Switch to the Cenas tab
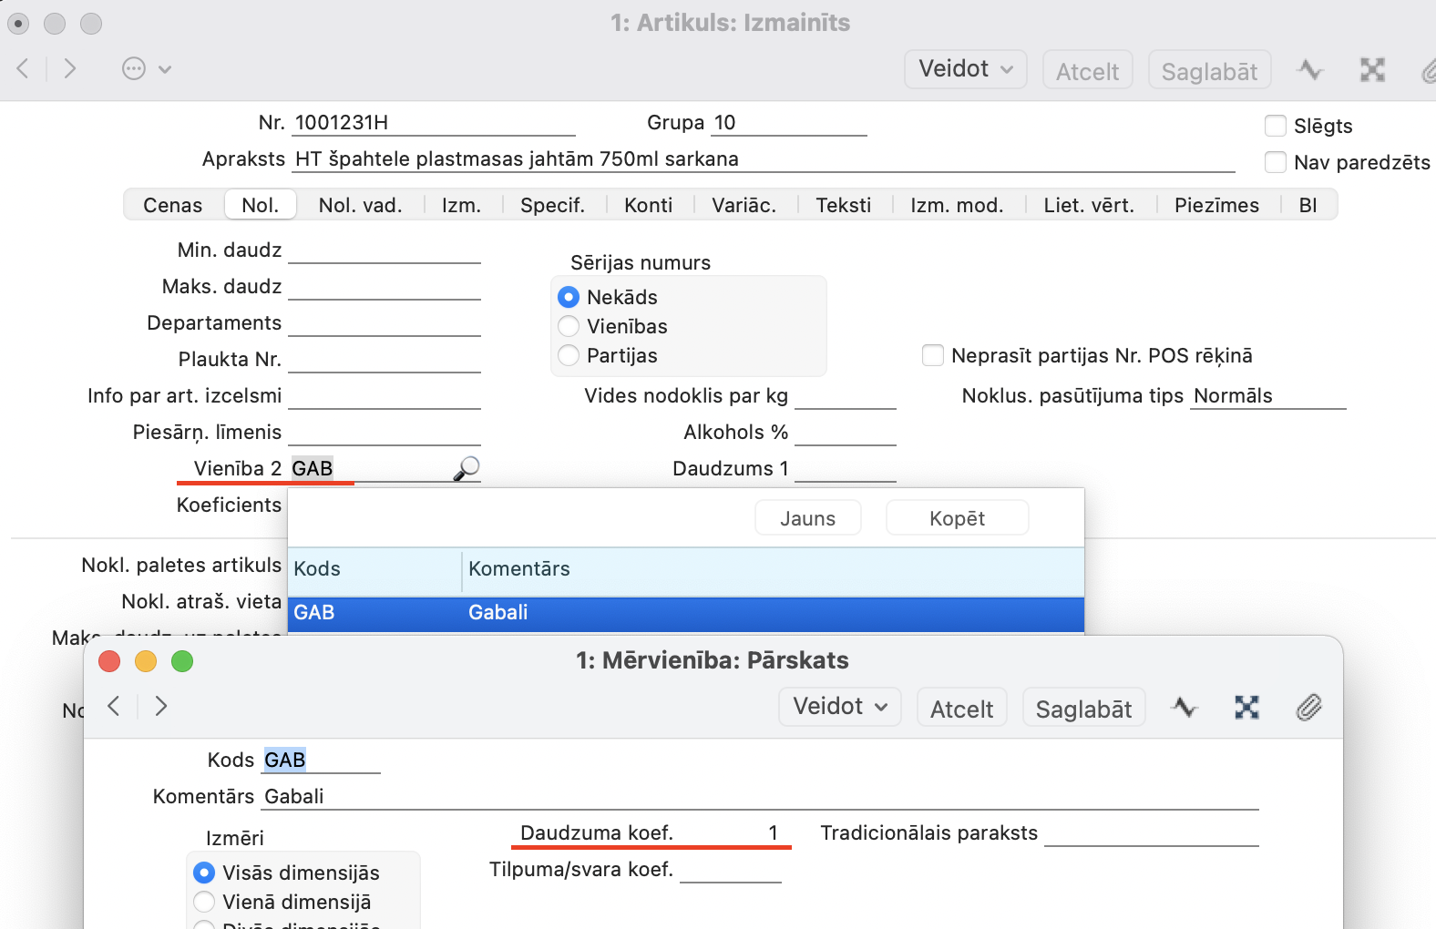 [173, 205]
